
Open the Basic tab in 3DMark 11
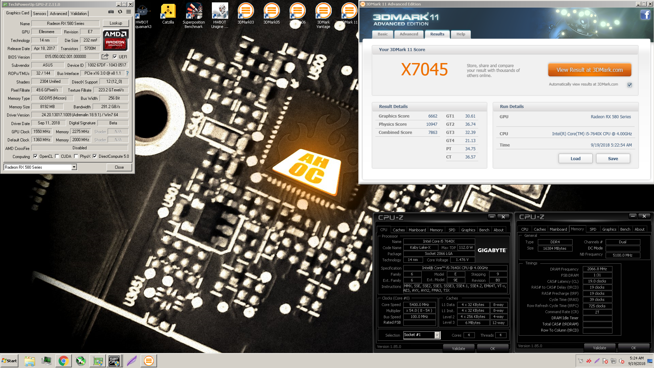click(383, 34)
